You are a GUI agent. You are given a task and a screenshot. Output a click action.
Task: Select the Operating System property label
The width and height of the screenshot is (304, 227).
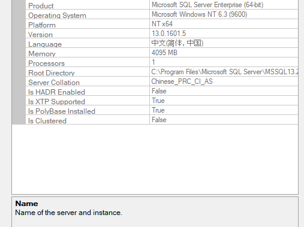click(x=57, y=16)
